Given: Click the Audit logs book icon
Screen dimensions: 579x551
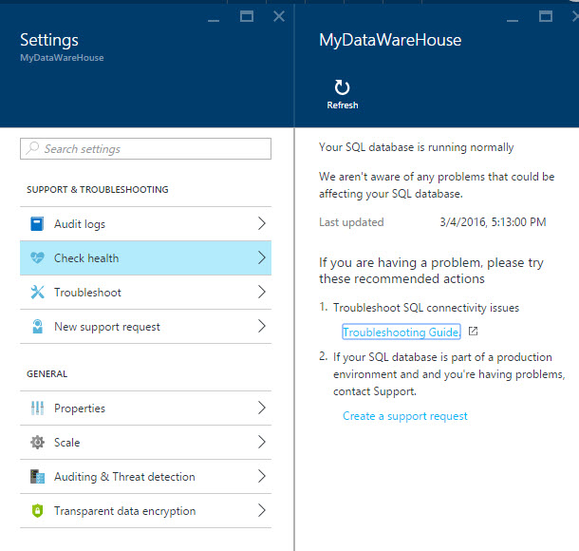Looking at the screenshot, I should 37,224.
